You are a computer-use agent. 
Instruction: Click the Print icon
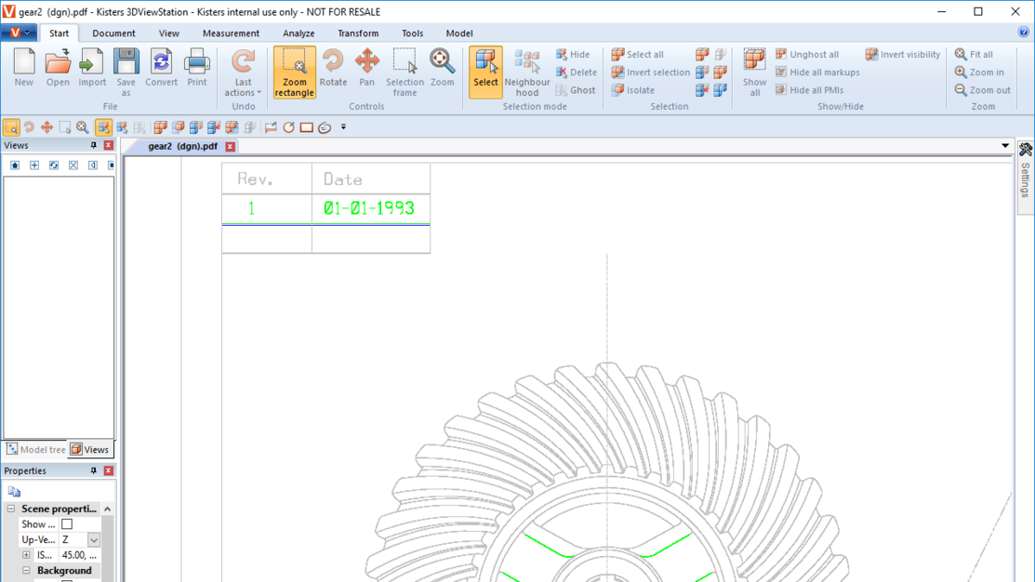(197, 68)
